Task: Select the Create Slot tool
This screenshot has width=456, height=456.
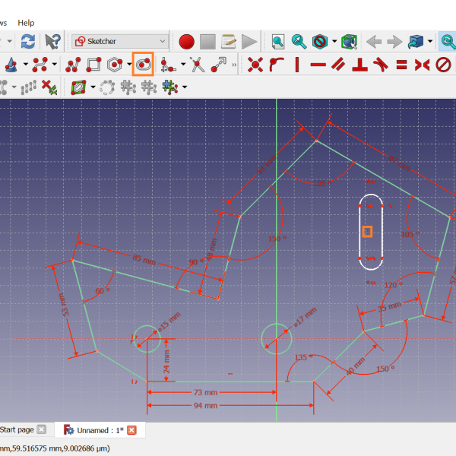Action: [143, 65]
